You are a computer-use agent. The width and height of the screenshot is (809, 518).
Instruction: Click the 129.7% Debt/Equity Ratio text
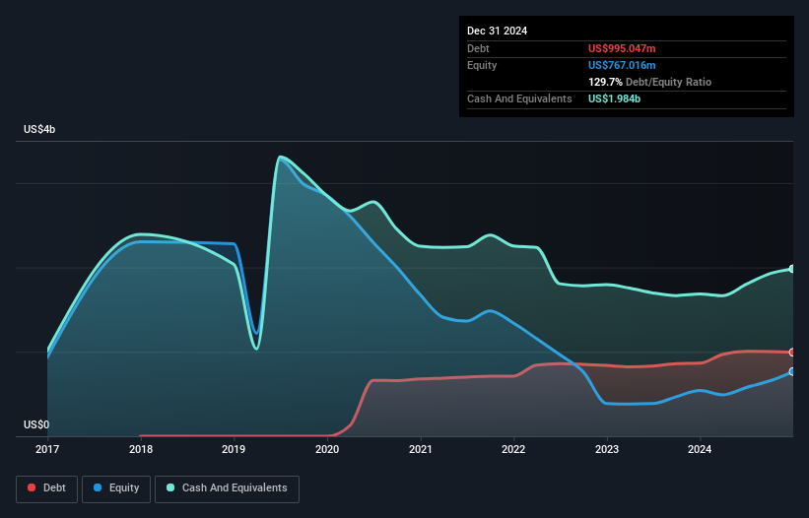coord(649,82)
